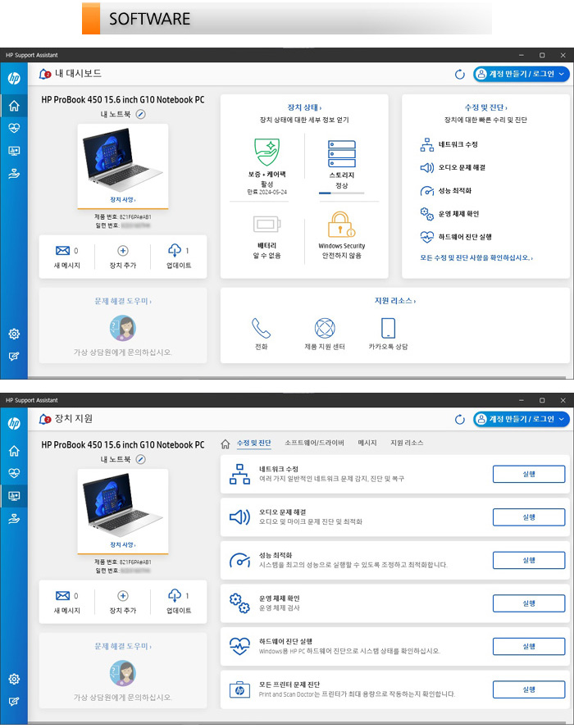Open the Windows Security padlock icon

(341, 225)
